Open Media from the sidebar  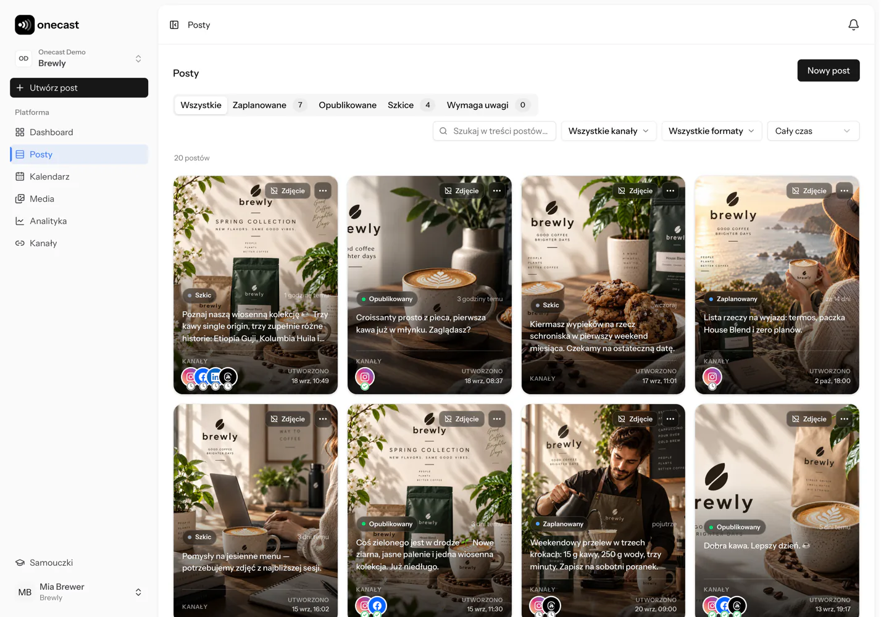coord(79,199)
